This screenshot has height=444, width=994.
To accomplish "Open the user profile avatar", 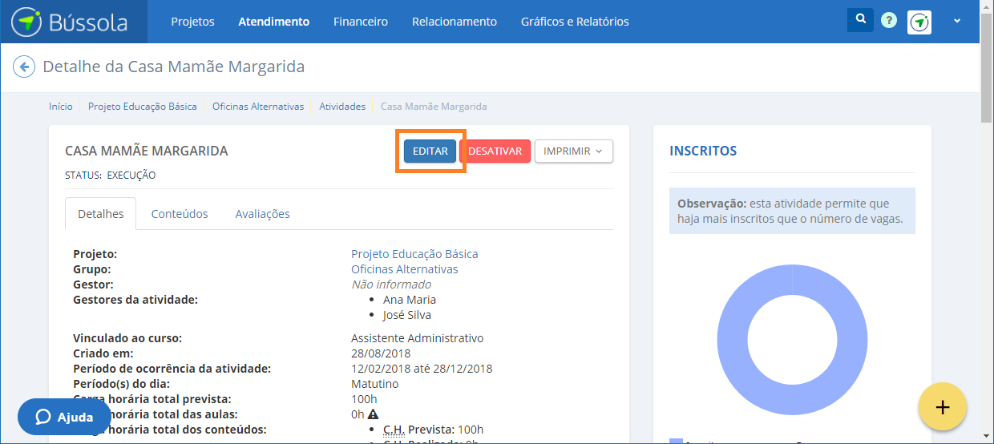I will point(919,22).
